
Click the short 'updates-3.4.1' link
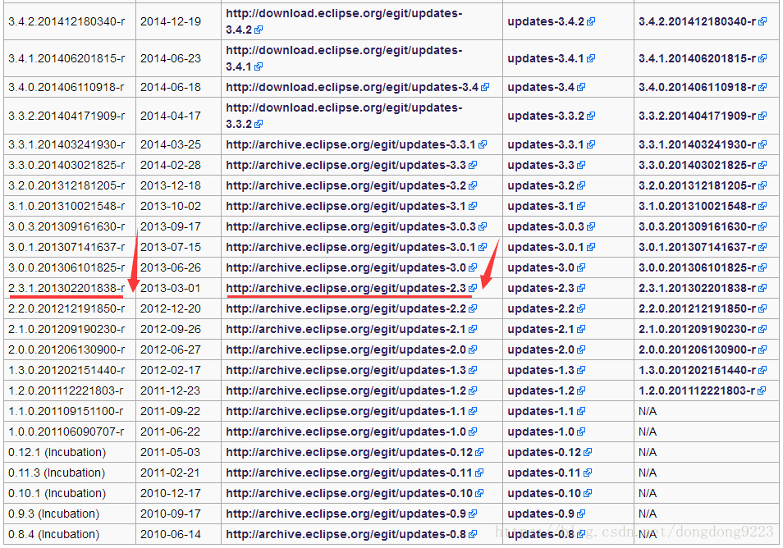[x=551, y=58]
